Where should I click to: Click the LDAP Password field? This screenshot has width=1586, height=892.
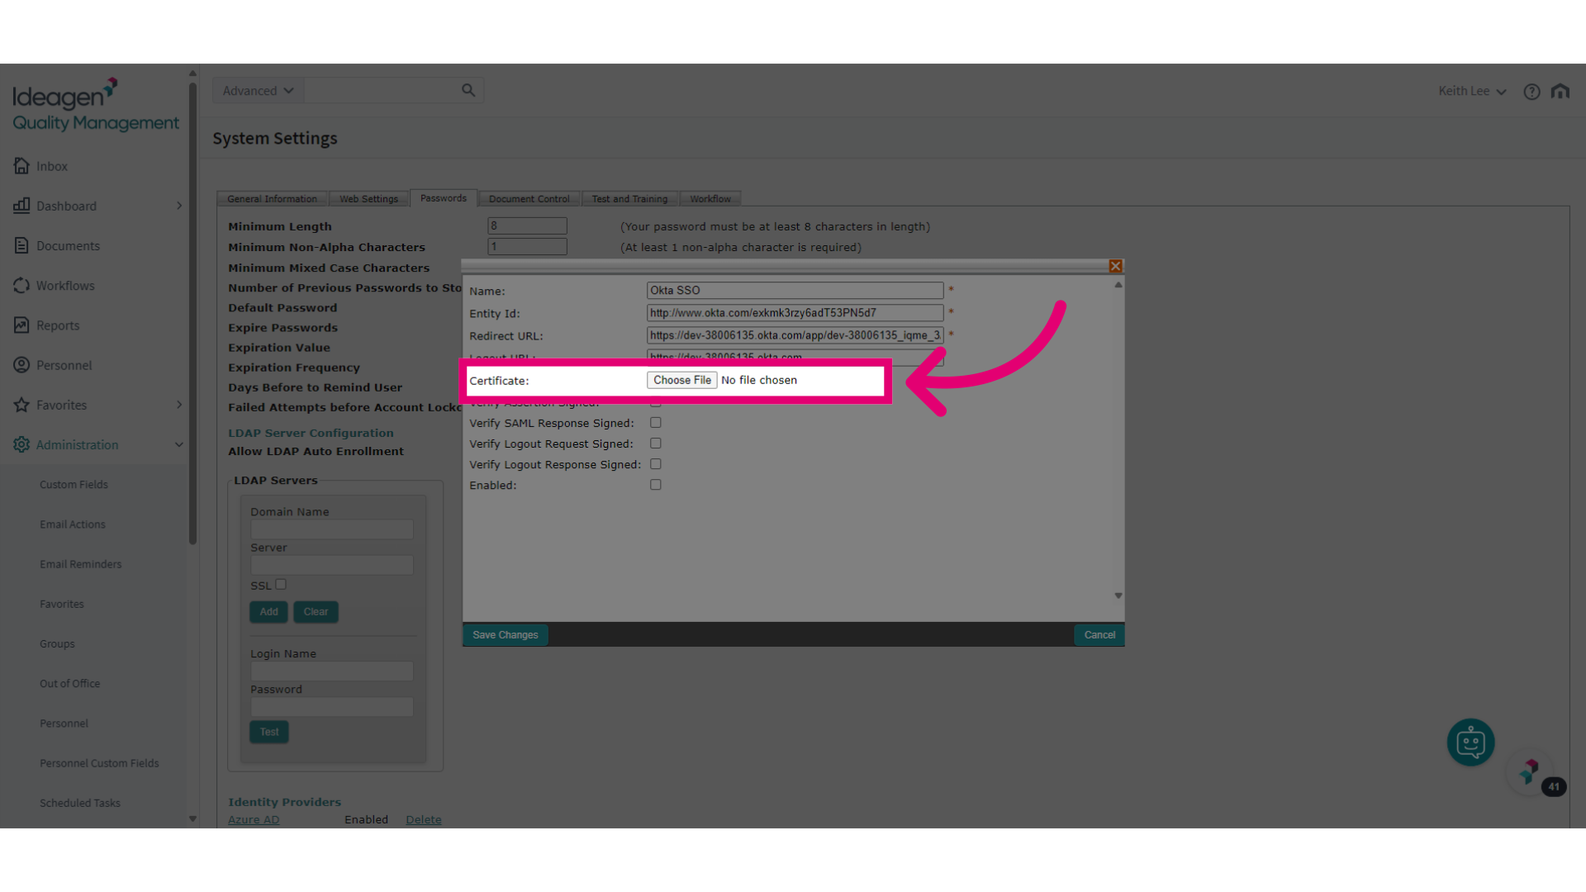[x=332, y=707]
